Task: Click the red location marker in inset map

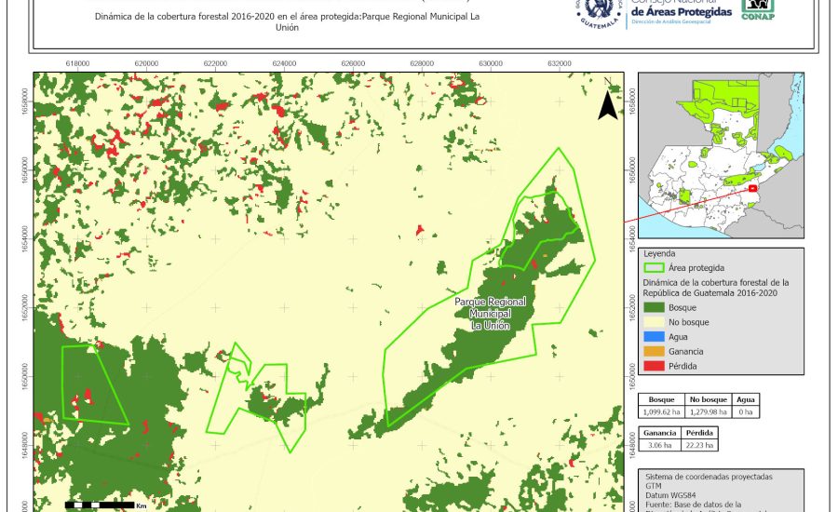Action: point(752,187)
